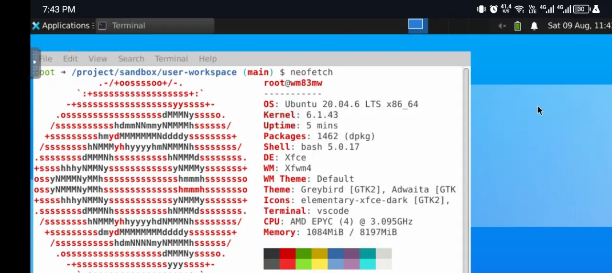This screenshot has width=612, height=273.
Task: Tap the phone vibrate mode icon
Action: [x=481, y=9]
